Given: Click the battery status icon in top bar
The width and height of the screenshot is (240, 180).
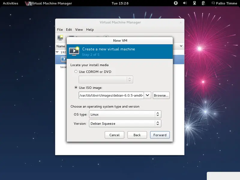Looking at the screenshot, I should pos(203,3).
